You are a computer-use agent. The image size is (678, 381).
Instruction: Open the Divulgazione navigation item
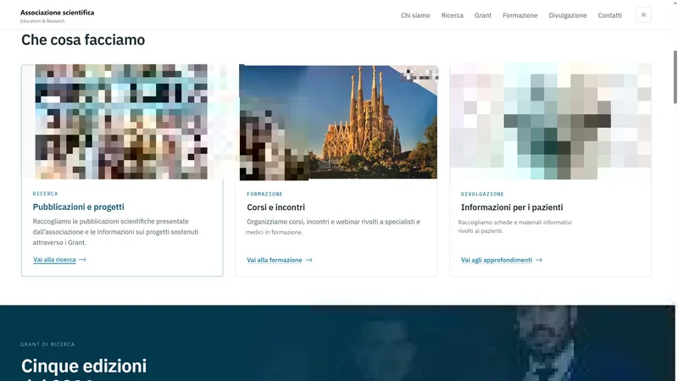(x=567, y=15)
